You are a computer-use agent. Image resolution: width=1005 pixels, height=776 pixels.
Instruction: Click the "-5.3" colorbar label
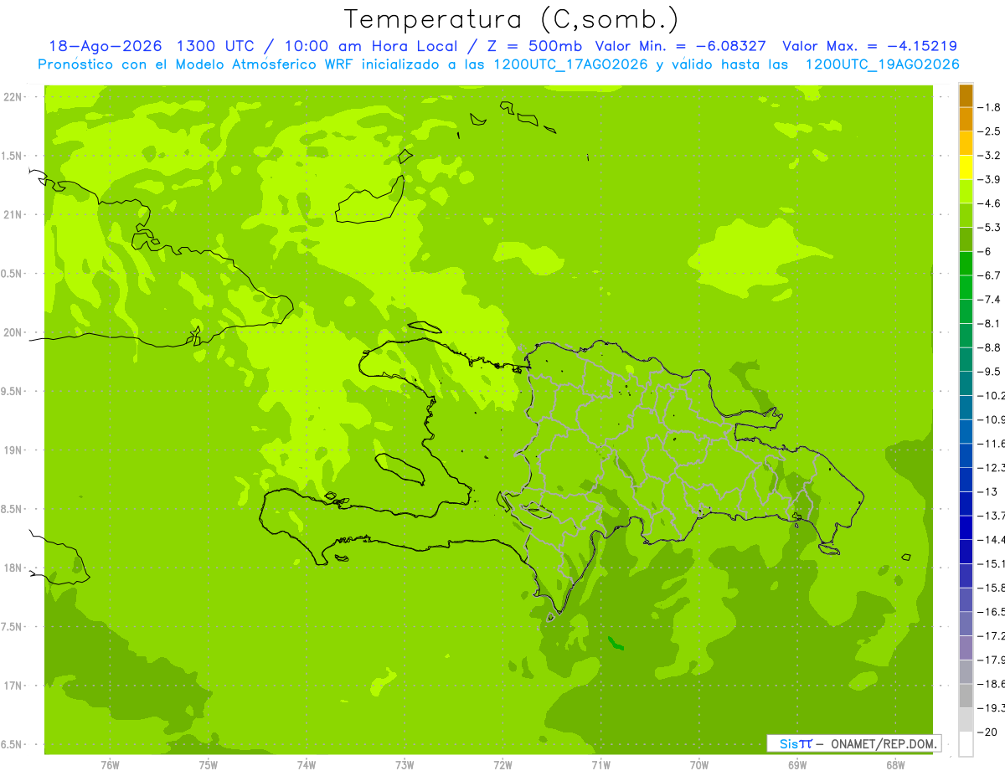pos(989,228)
